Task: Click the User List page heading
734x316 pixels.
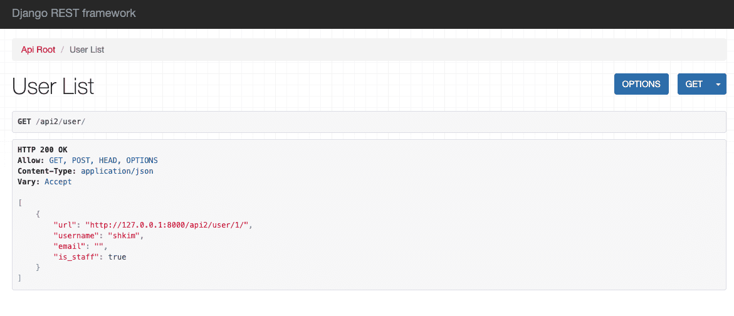Action: [x=53, y=86]
